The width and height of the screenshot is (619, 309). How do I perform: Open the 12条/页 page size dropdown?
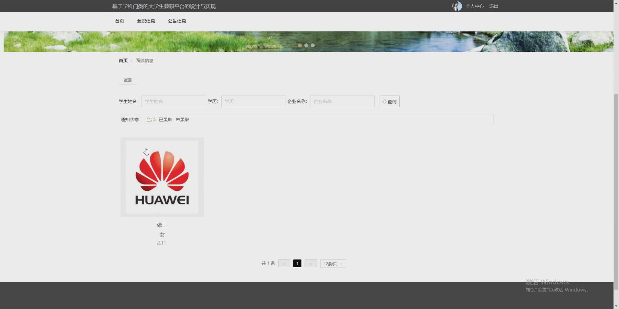point(333,264)
